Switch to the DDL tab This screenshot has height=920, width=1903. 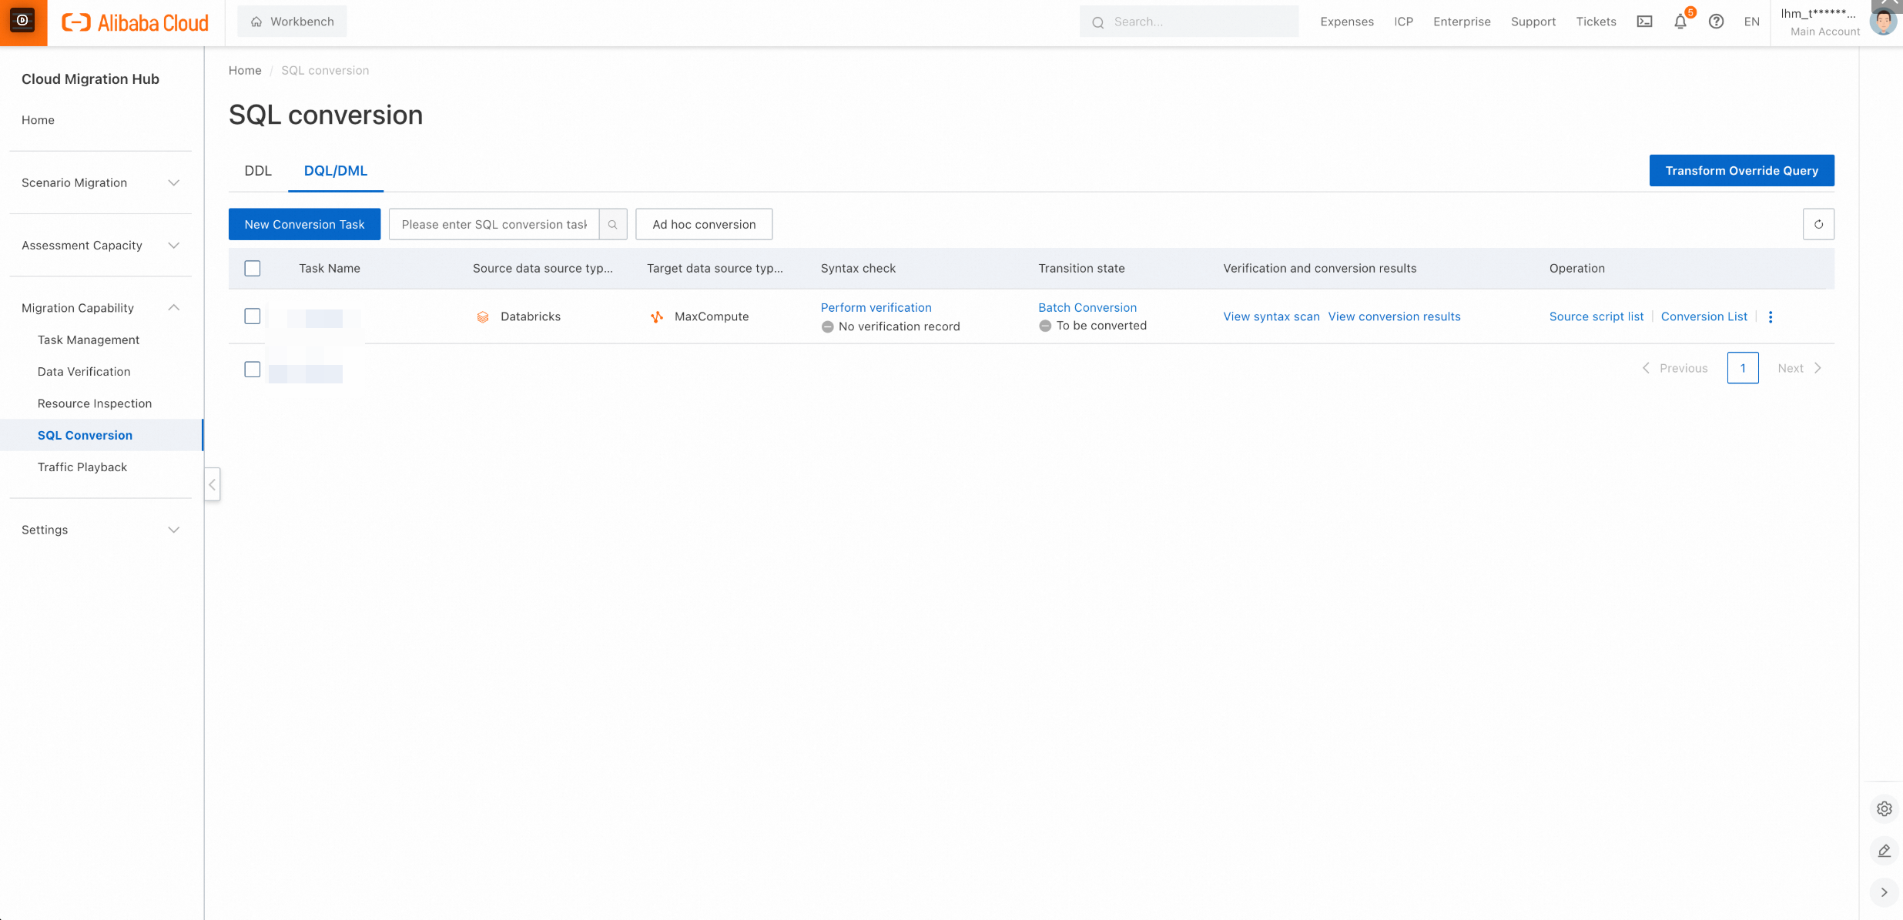click(x=258, y=171)
